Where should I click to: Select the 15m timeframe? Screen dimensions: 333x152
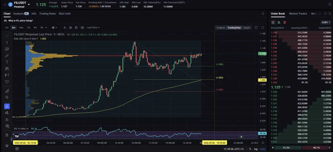21,28
